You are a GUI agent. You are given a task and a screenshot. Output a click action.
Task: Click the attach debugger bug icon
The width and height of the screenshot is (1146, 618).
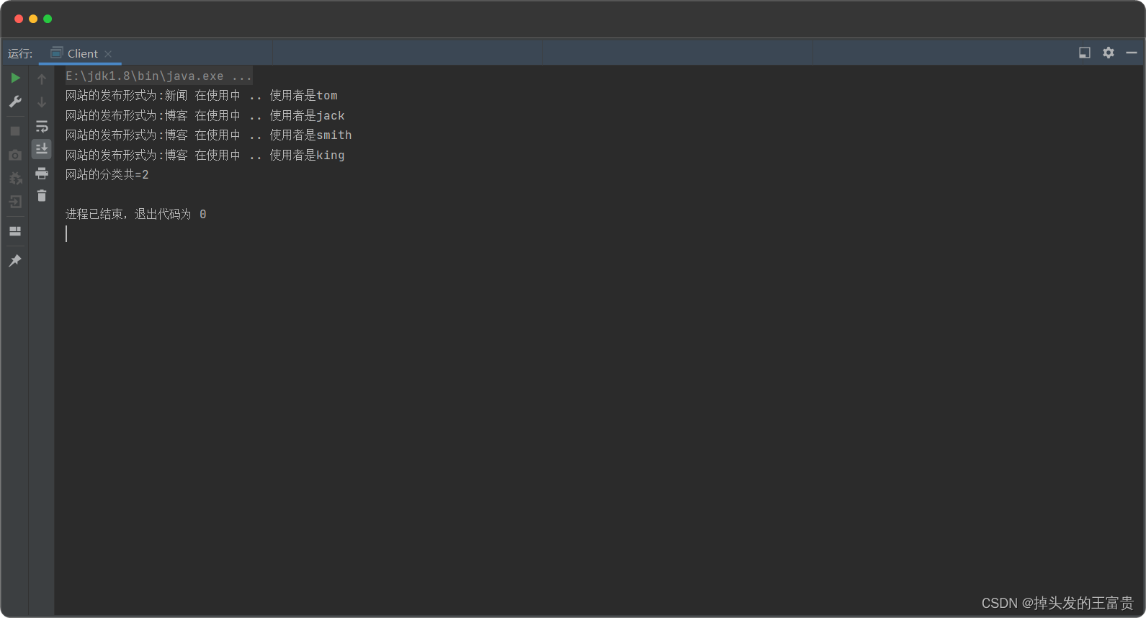tap(15, 178)
